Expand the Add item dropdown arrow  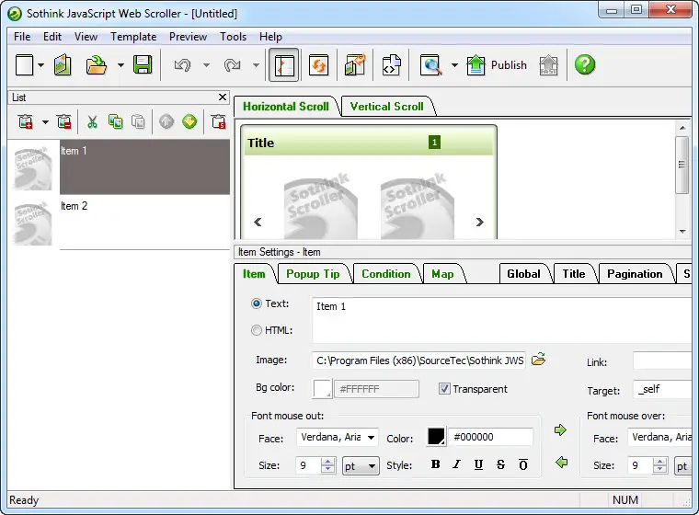pos(45,121)
